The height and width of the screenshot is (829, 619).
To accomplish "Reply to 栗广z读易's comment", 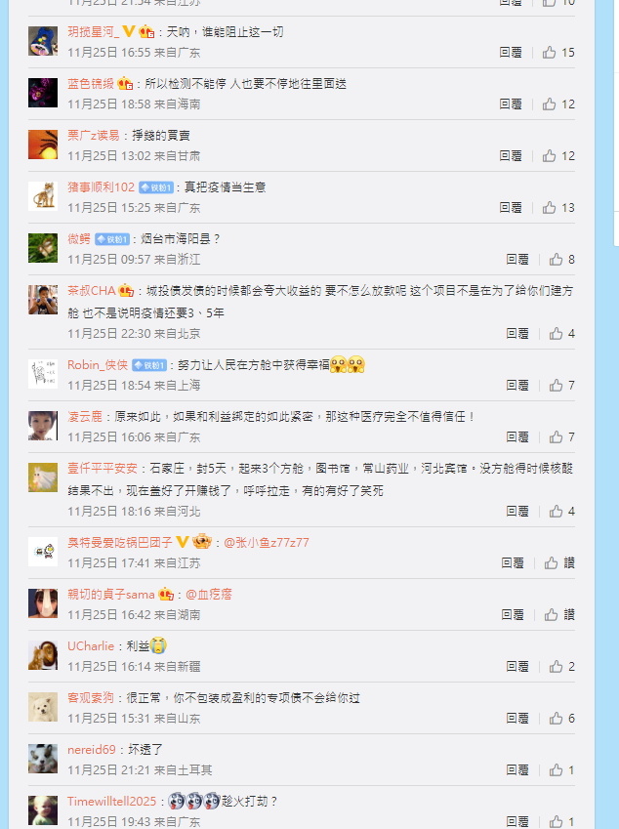I will pyautogui.click(x=511, y=156).
